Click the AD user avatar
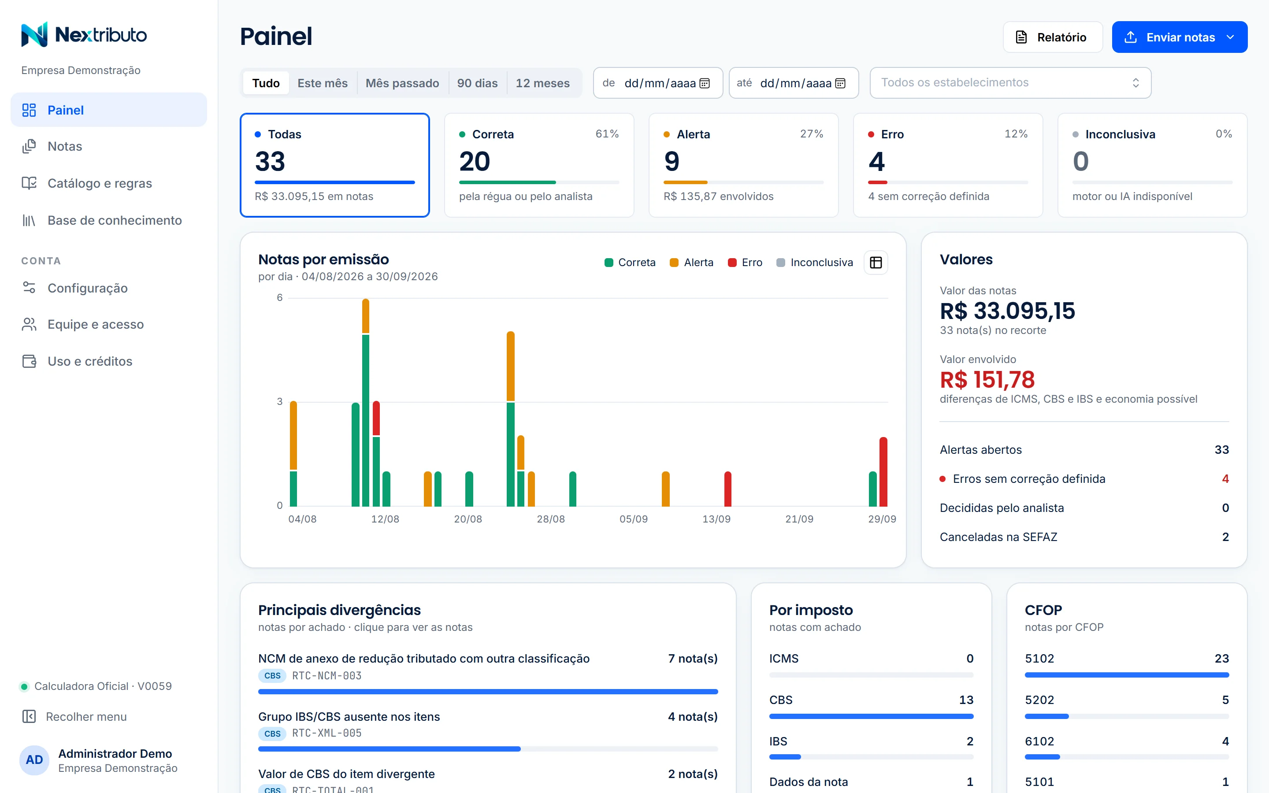1269x793 pixels. click(x=34, y=760)
